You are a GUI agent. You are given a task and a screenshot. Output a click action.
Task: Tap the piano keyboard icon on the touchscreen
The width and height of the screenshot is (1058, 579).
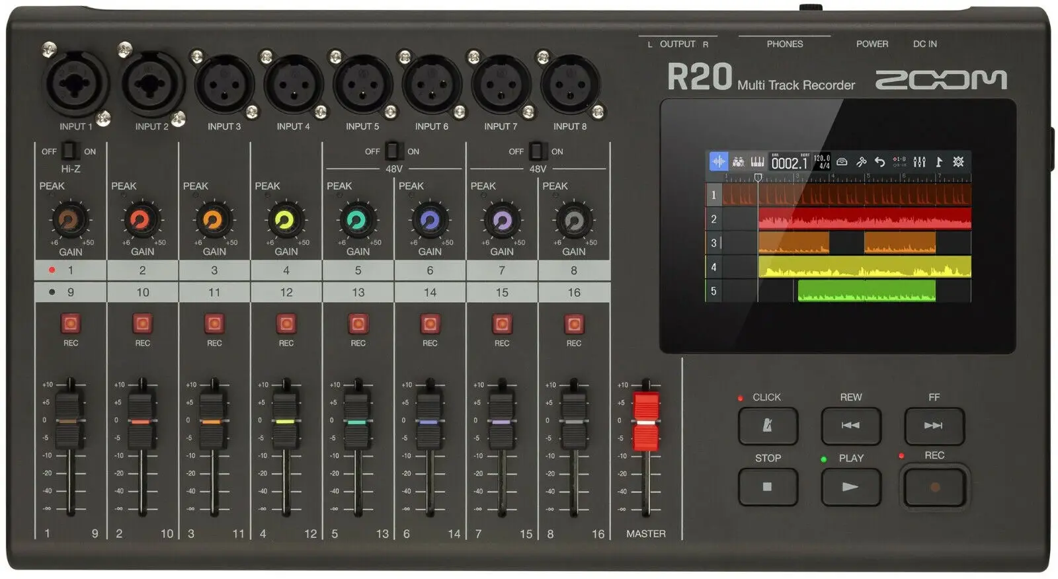coord(757,162)
